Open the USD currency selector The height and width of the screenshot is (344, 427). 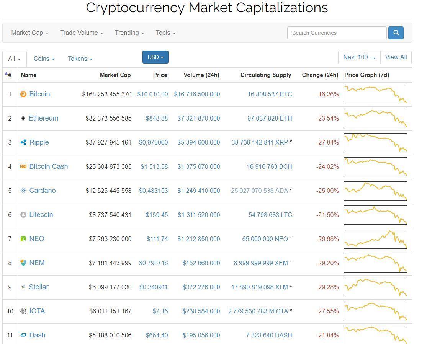pos(155,57)
